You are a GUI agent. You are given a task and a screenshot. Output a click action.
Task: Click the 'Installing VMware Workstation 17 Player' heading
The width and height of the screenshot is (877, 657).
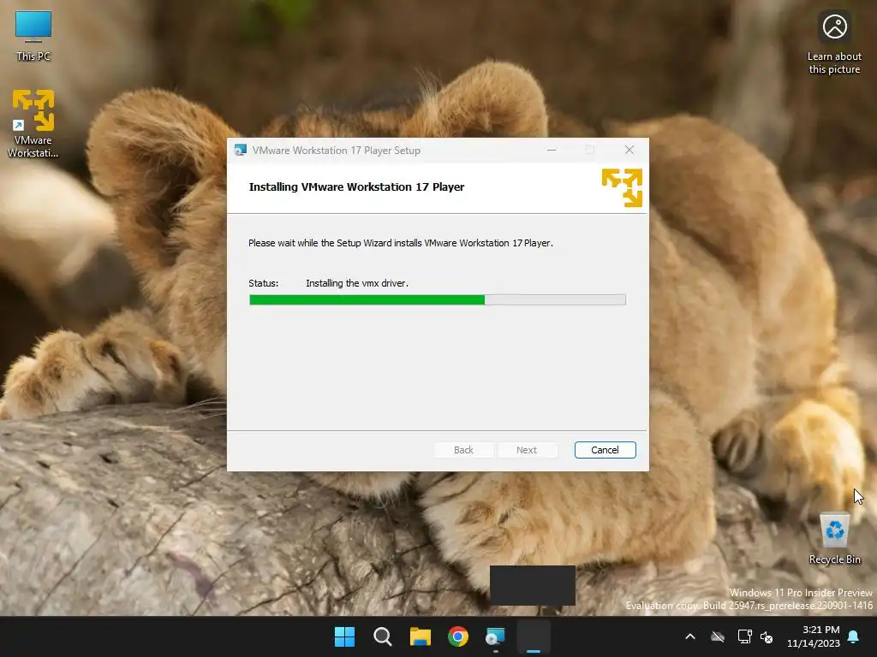tap(356, 187)
